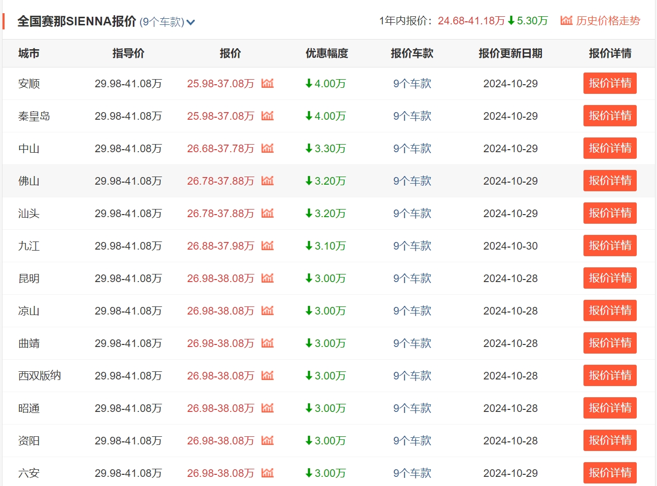This screenshot has height=486, width=657.
Task: Click the price trend chart icon for 安顺
Action: 268,83
